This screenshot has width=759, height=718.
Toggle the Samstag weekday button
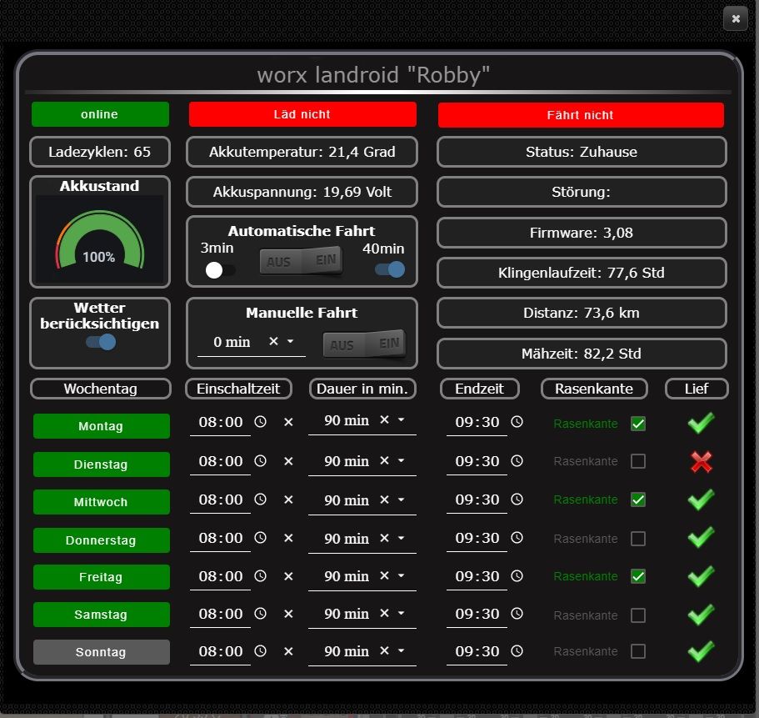click(101, 615)
